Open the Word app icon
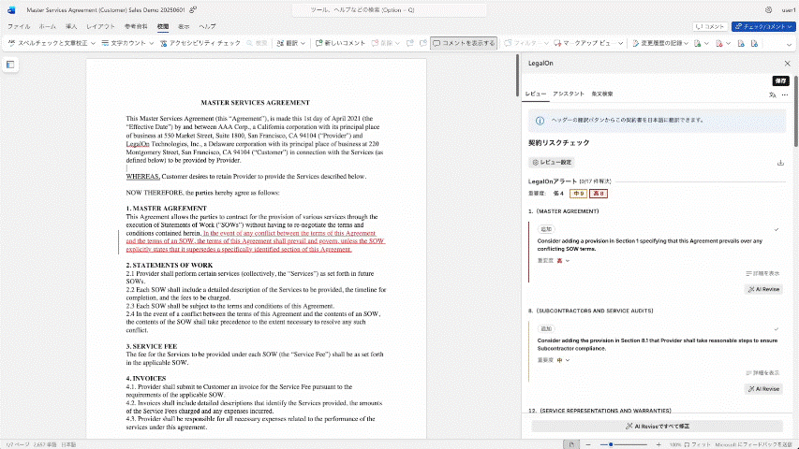 pos(11,9)
